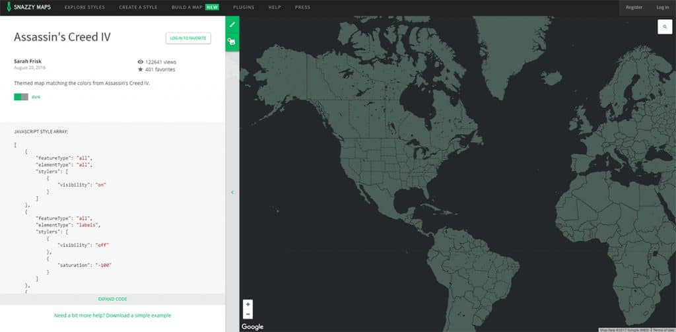Open the map search icon
Viewport: 676px width, 332px height.
point(664,27)
